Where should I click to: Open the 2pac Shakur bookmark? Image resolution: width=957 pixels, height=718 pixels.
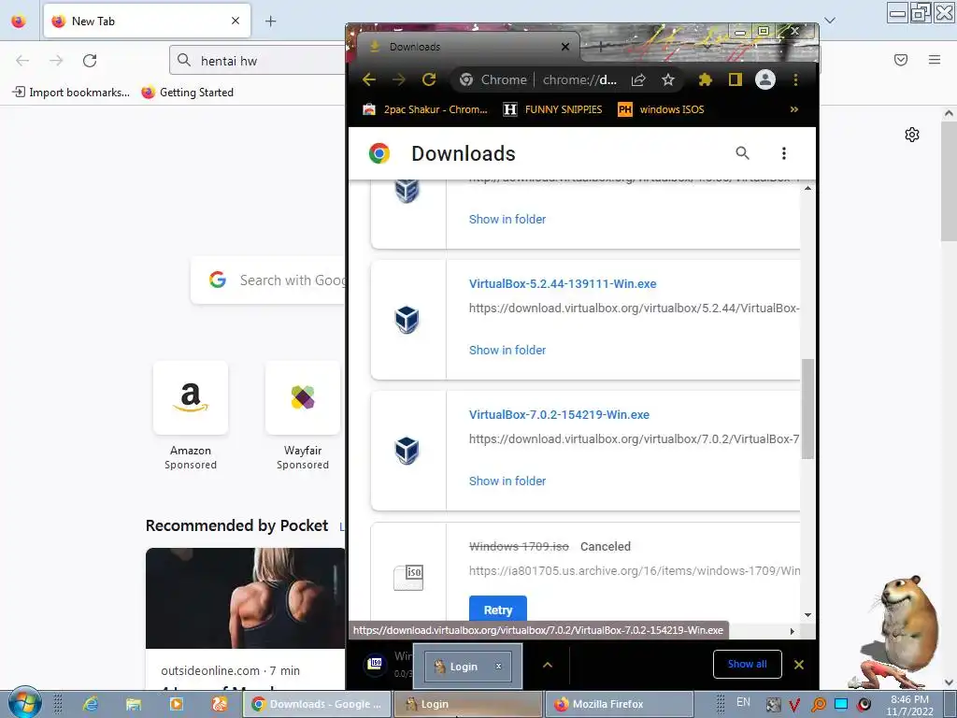pyautogui.click(x=426, y=109)
